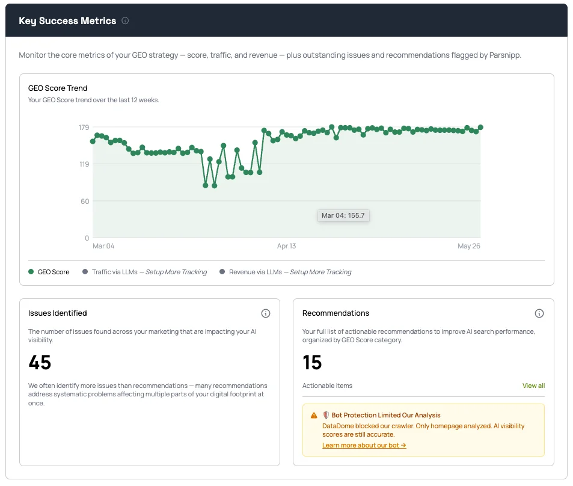Click the first data point on the chart line
Screen dimensions: 573x486
pos(93,141)
